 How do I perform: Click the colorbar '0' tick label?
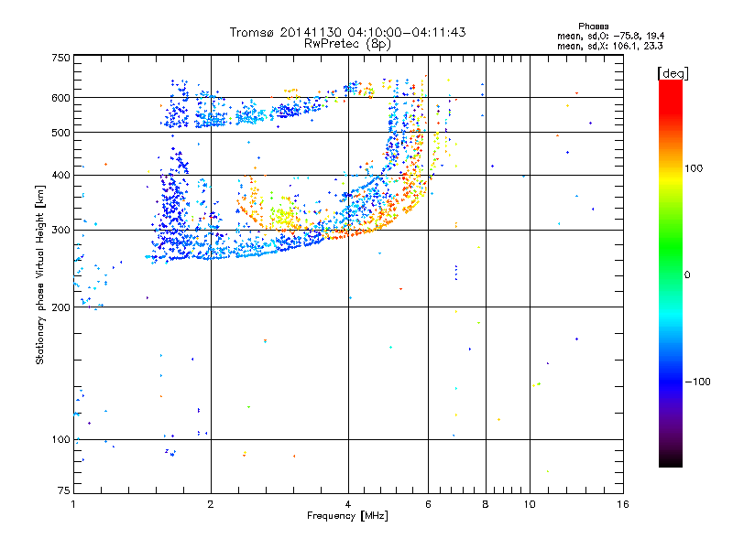point(686,275)
